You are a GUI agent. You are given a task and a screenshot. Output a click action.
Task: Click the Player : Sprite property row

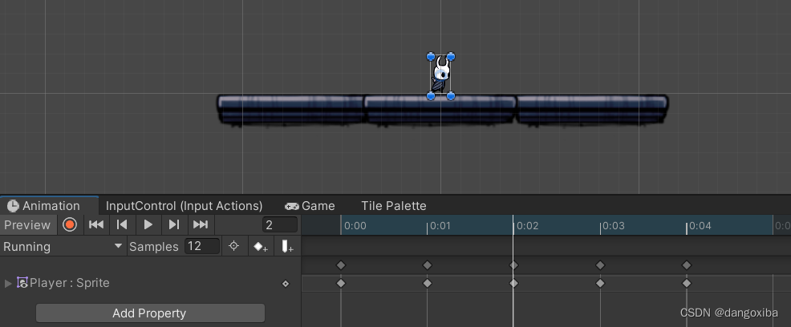150,283
